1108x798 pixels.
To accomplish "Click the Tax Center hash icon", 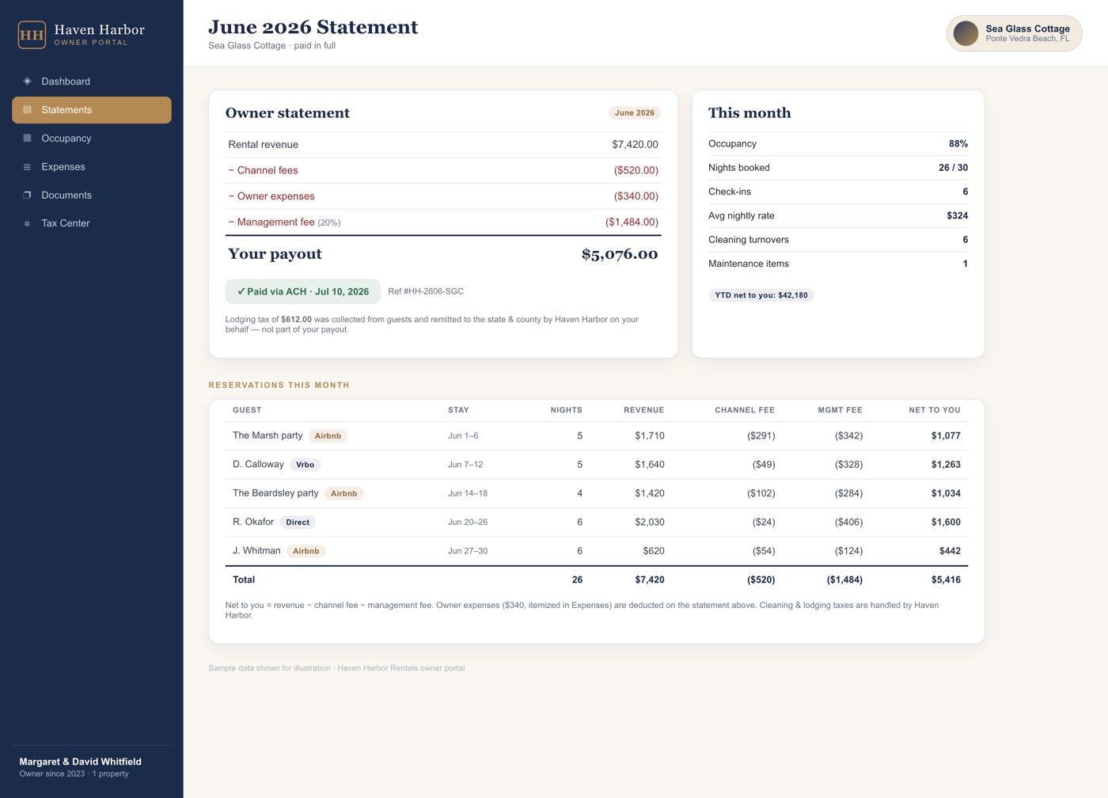I will coord(27,223).
